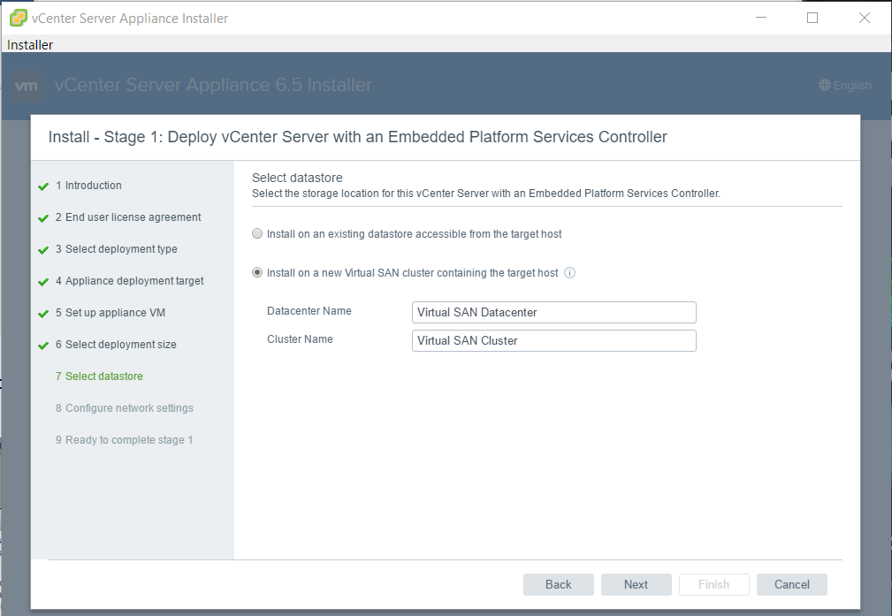The image size is (892, 616).
Task: Show info tooltip for Virtual SAN option
Action: coord(569,273)
